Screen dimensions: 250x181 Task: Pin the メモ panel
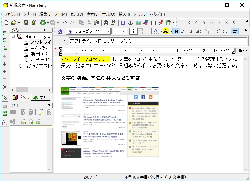coord(49,106)
